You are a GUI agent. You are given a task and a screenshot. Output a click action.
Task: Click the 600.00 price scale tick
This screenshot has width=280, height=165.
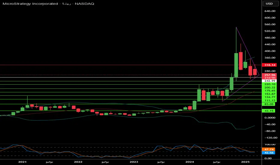270,18
